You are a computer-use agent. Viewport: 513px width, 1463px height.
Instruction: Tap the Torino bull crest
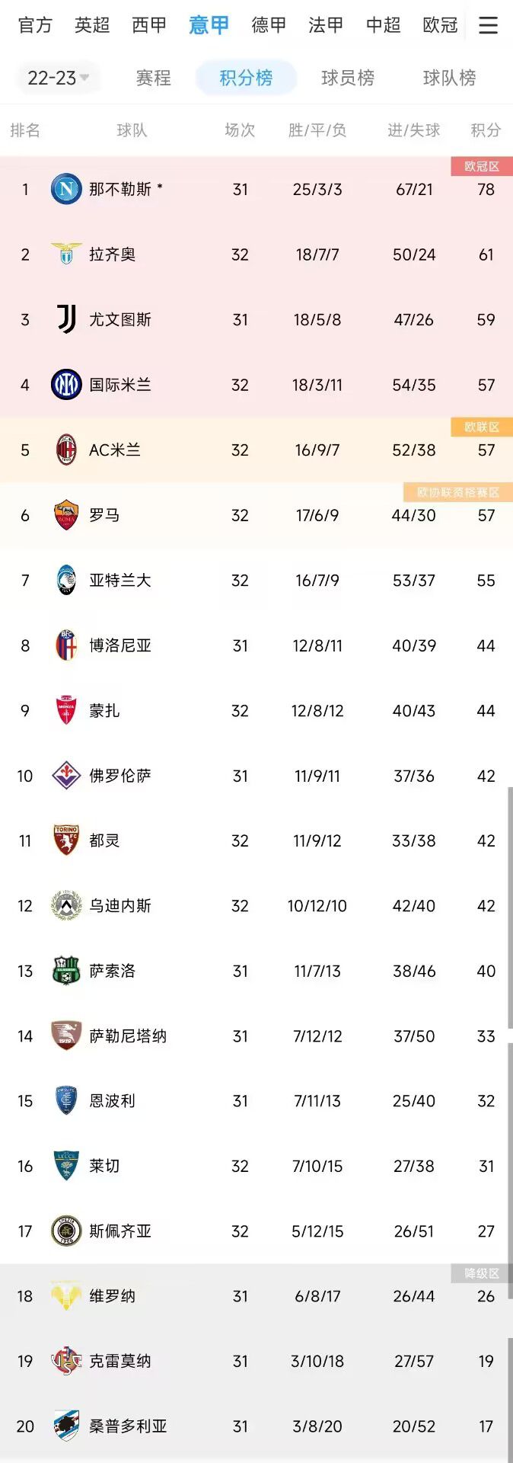pyautogui.click(x=66, y=840)
